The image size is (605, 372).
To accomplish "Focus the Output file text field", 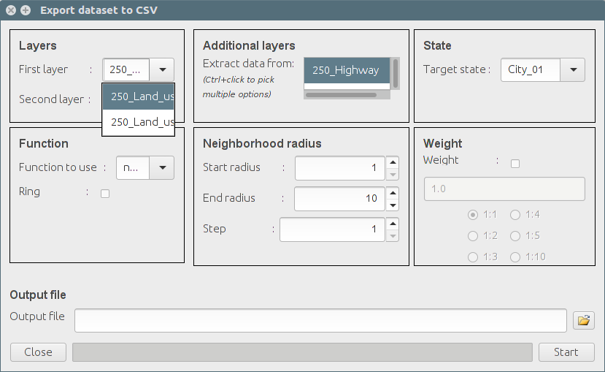I will (x=320, y=320).
